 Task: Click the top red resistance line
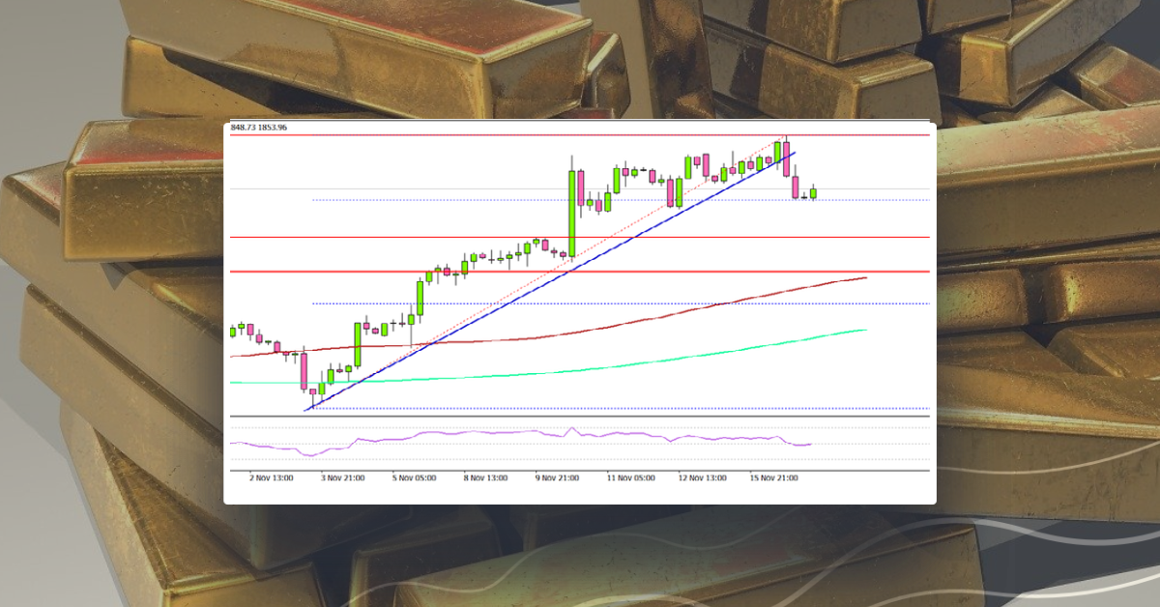click(580, 134)
